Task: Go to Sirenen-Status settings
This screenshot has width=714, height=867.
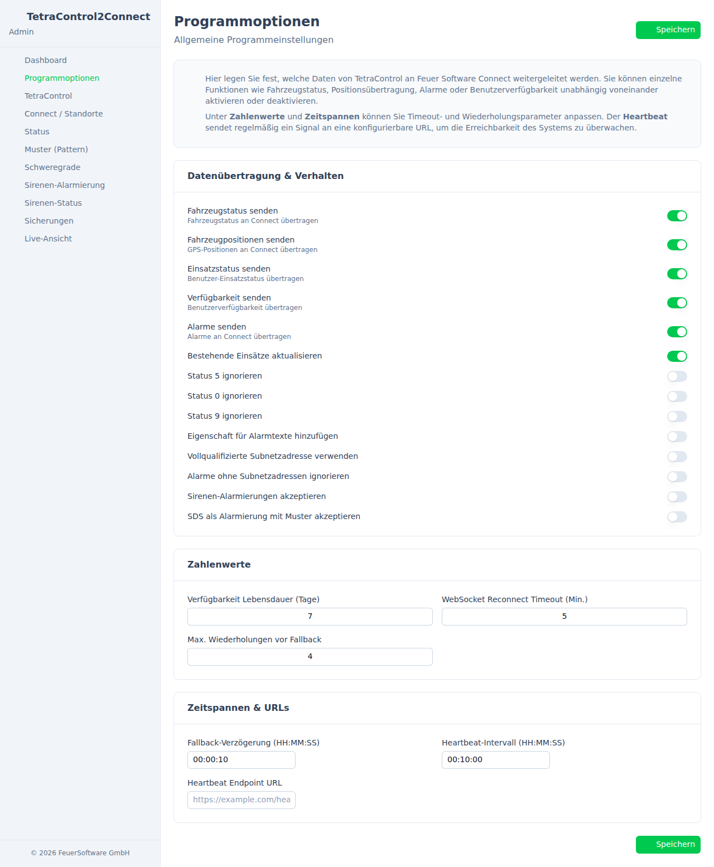Action: 52,202
